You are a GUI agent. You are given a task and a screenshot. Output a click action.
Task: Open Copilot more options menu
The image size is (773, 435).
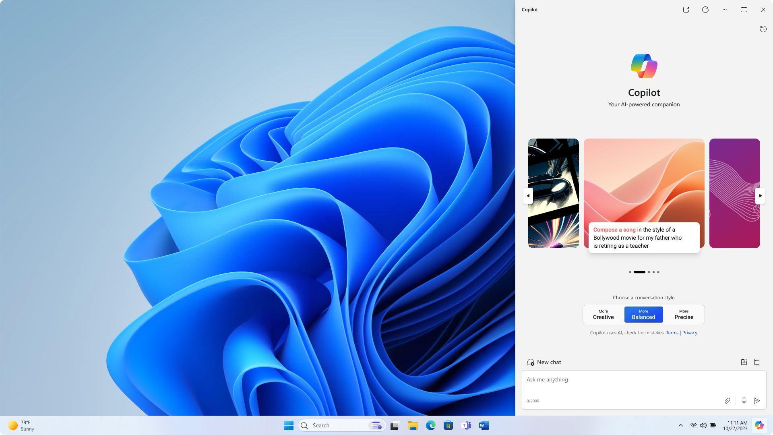point(725,10)
